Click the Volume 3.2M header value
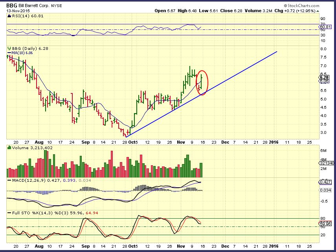 point(259,11)
